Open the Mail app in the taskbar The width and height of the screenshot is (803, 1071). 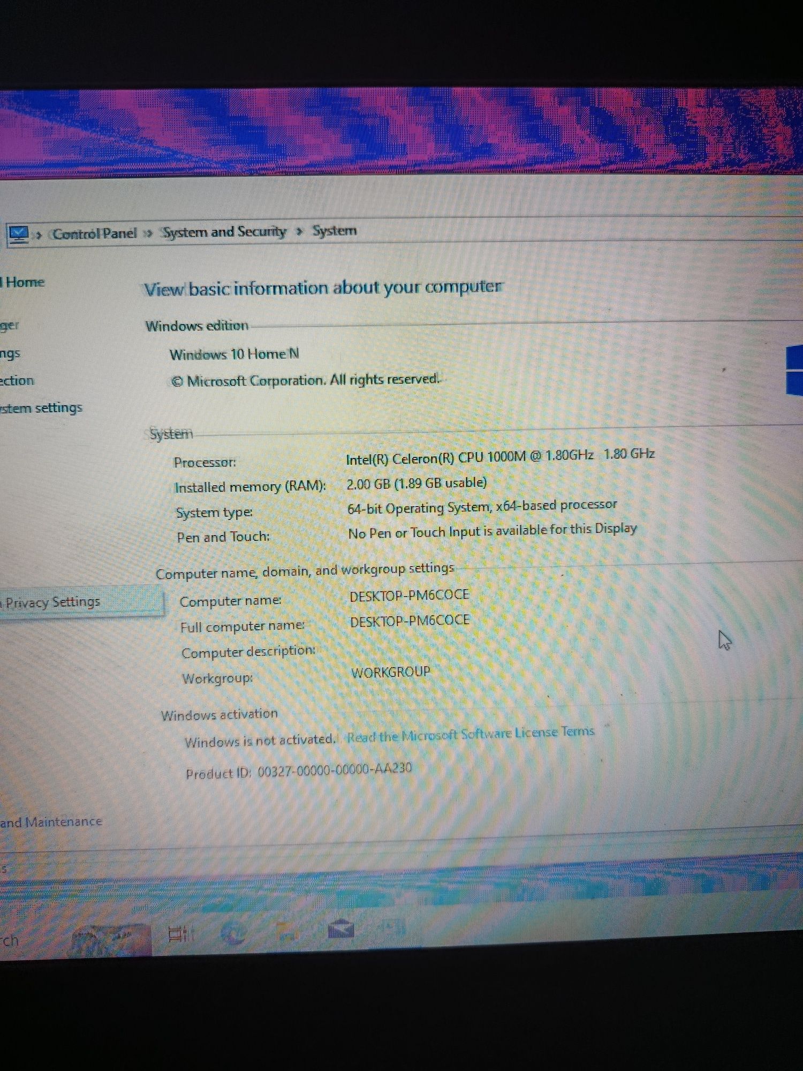tap(341, 929)
